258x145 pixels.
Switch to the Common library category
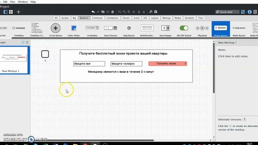coord(98,18)
